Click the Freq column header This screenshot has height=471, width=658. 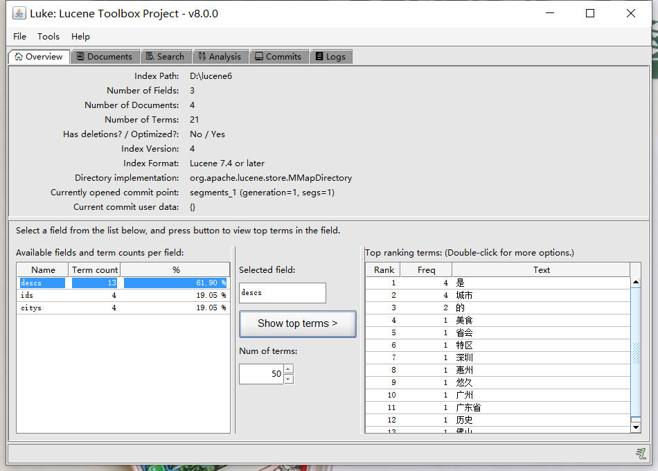click(x=427, y=270)
